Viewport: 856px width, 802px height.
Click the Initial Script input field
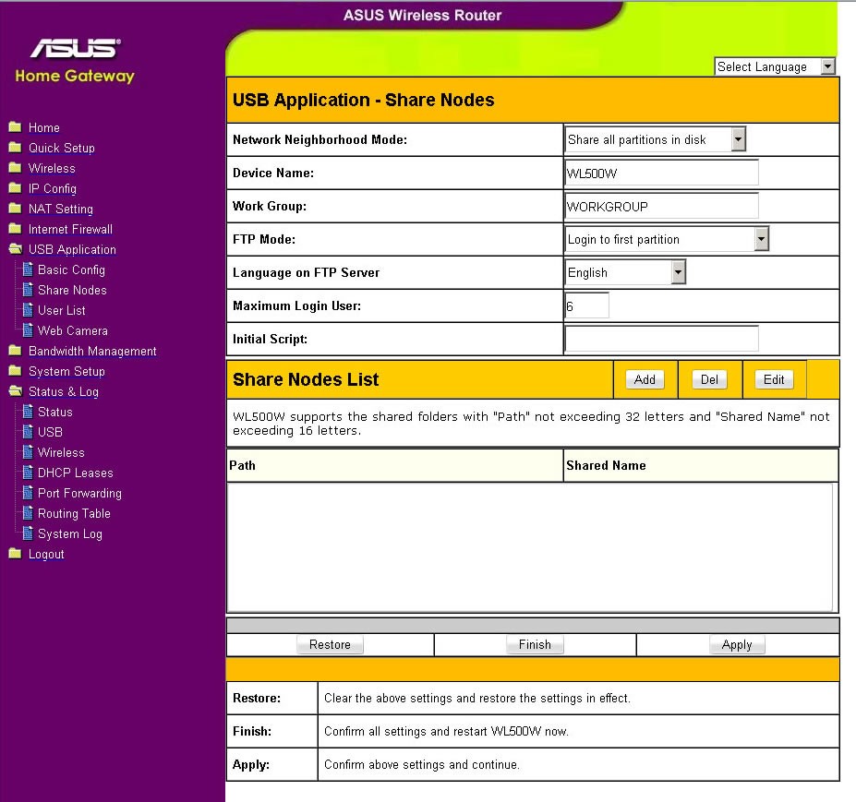click(x=662, y=339)
